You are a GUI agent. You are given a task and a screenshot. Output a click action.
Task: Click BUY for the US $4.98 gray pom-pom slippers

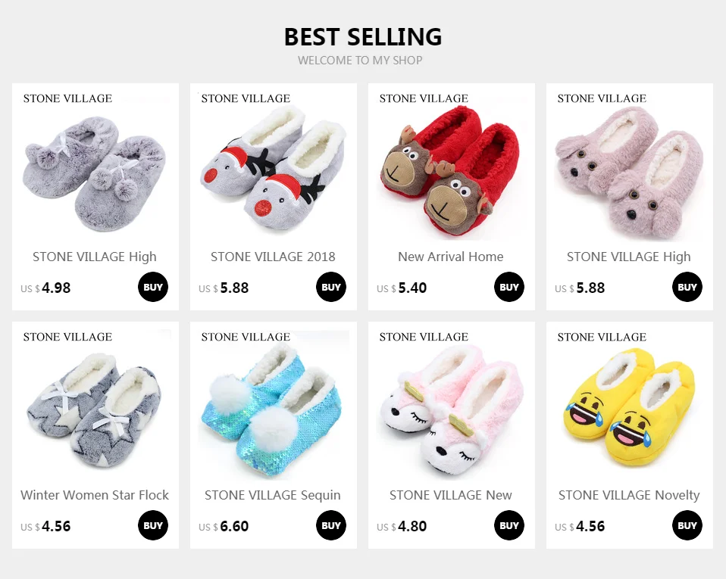point(153,287)
